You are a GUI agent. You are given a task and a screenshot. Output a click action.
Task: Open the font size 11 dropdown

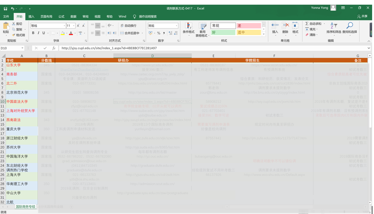(74, 26)
